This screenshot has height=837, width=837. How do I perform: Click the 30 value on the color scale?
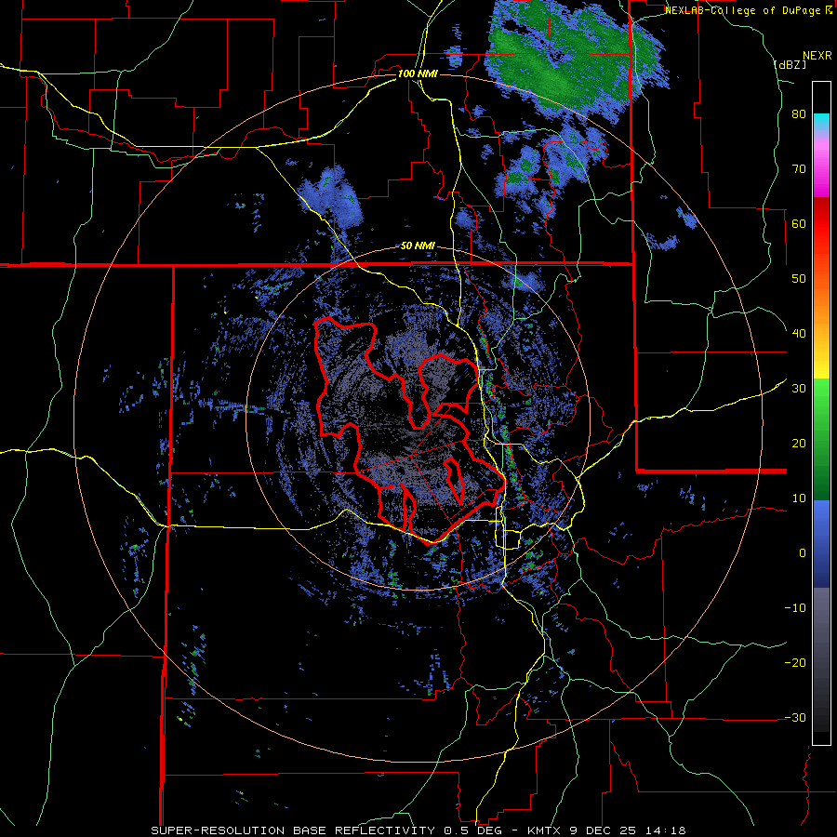pos(799,389)
